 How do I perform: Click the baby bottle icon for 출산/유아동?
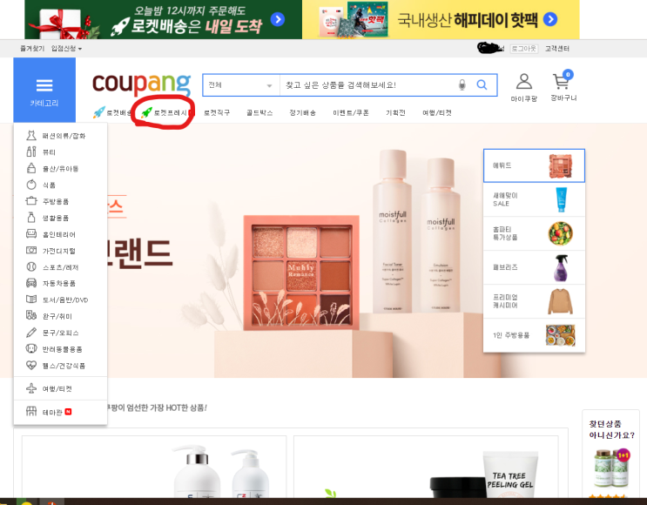coord(31,168)
